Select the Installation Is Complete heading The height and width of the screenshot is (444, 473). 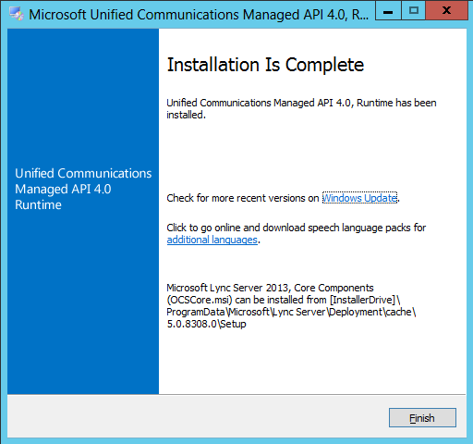point(265,65)
